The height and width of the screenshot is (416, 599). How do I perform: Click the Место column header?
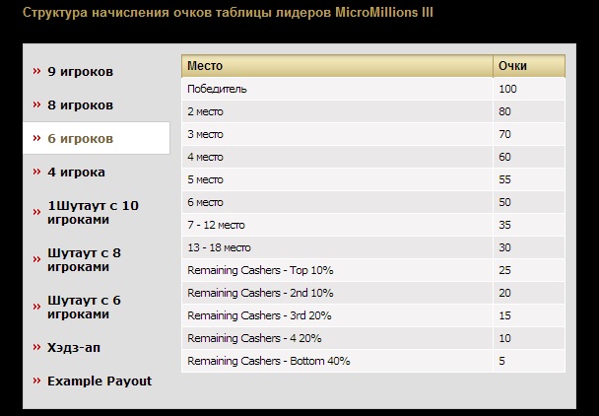coord(337,66)
